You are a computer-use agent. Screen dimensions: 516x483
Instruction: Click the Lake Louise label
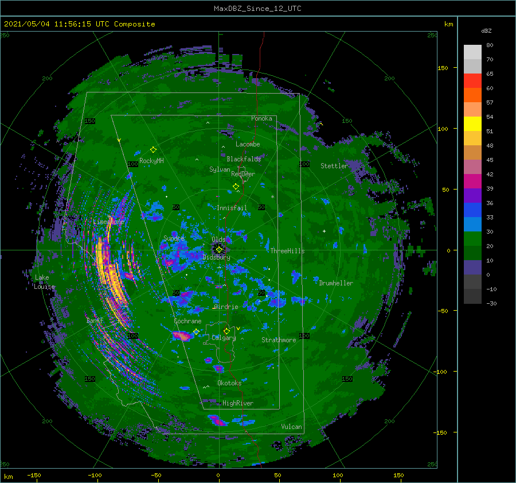click(44, 282)
